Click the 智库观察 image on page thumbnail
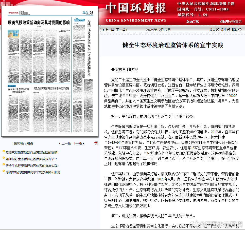 [13, 33]
